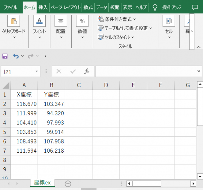Click the Insert Function fx icon
Screen dimensions: 203x190
pyautogui.click(x=87, y=71)
